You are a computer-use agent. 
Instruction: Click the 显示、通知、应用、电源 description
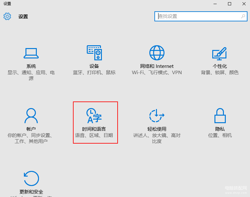pos(31,75)
